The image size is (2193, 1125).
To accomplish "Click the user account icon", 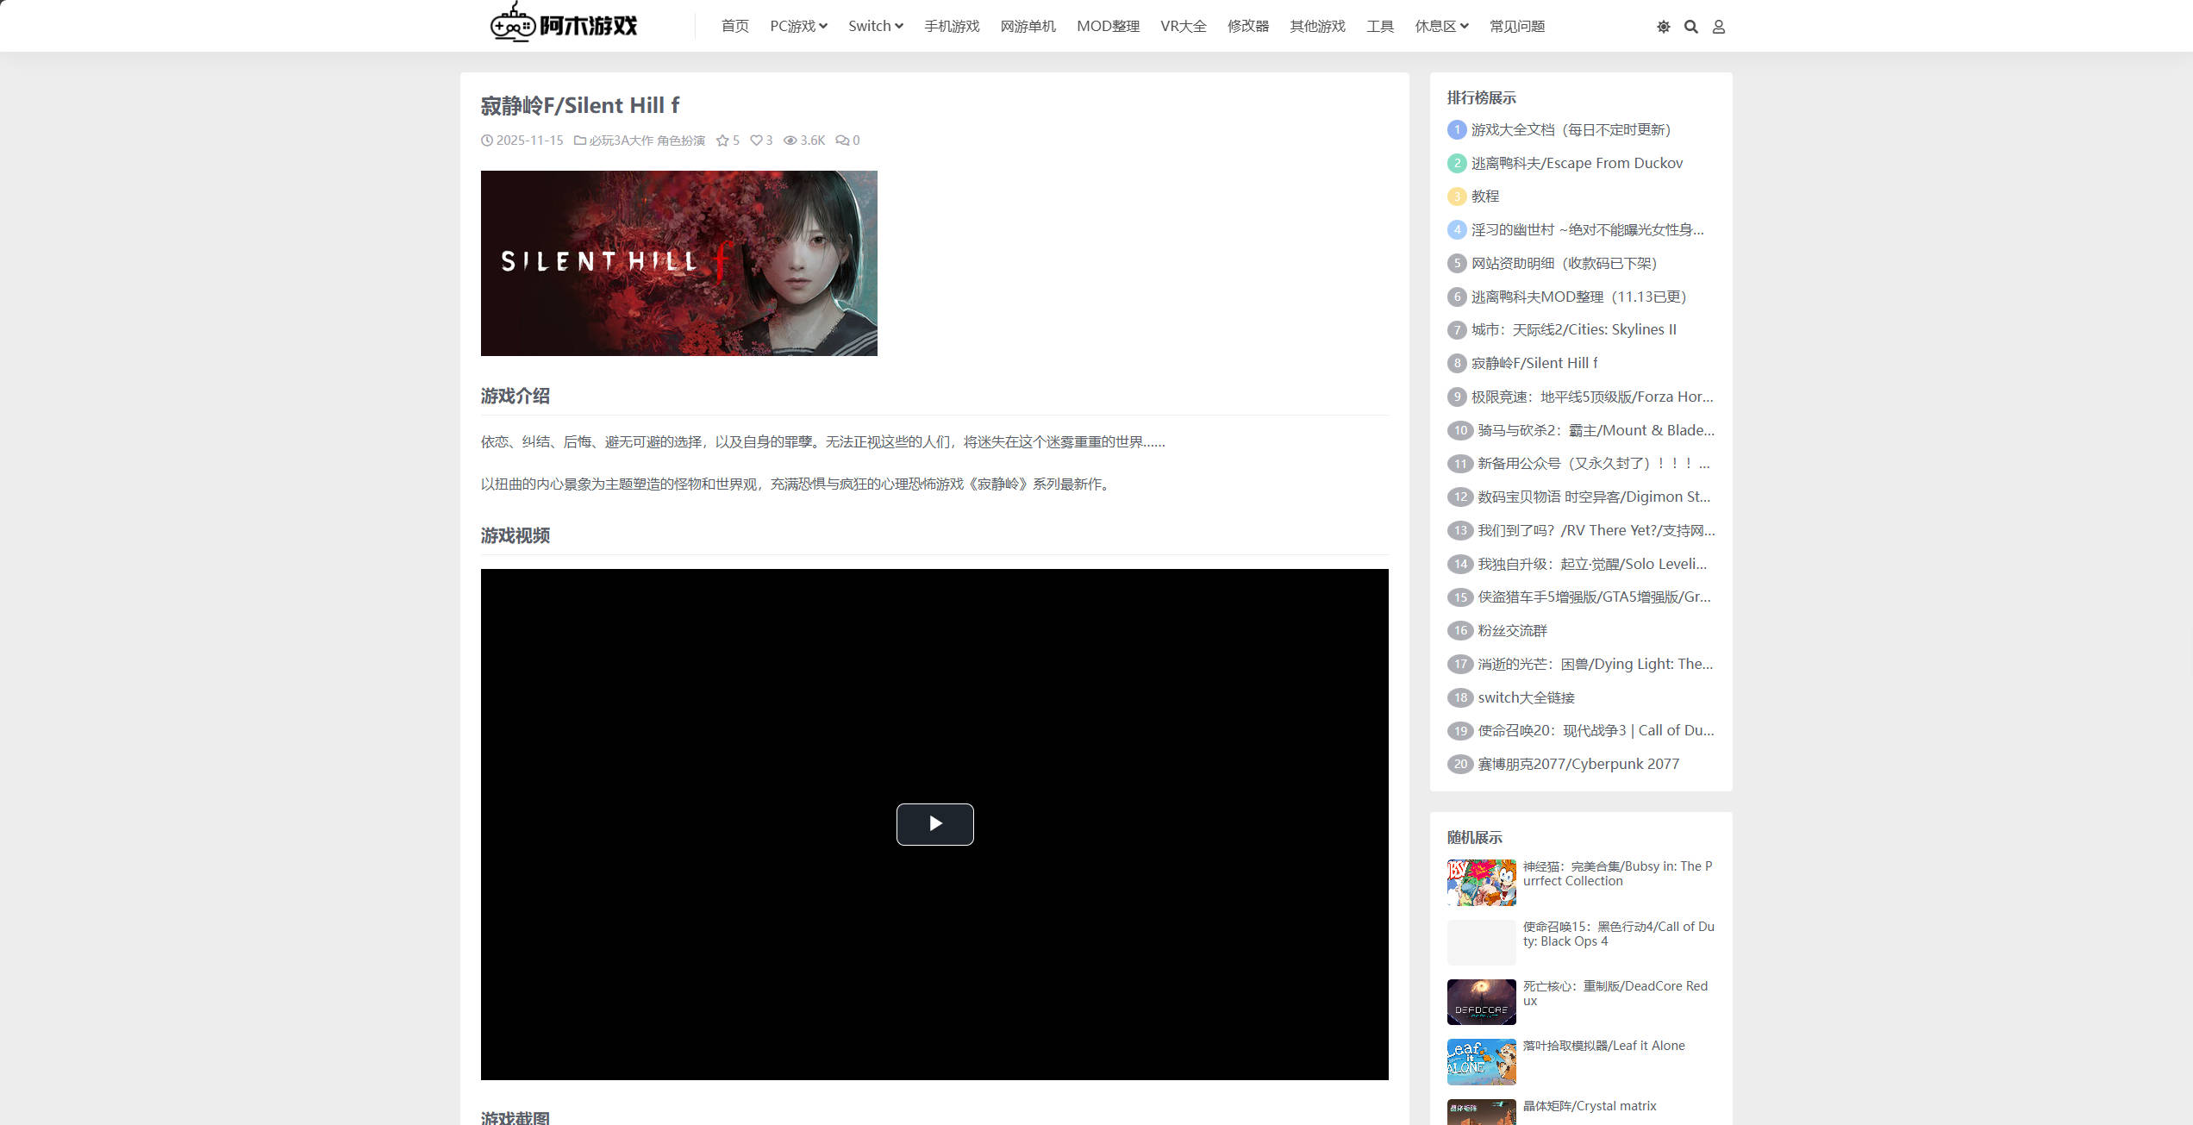I will [x=1718, y=27].
